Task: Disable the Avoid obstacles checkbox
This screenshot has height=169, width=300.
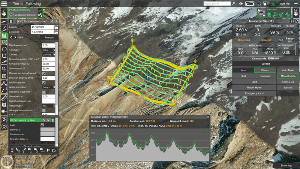Action: (44, 83)
